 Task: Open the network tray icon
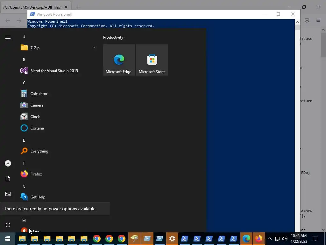coord(277,239)
